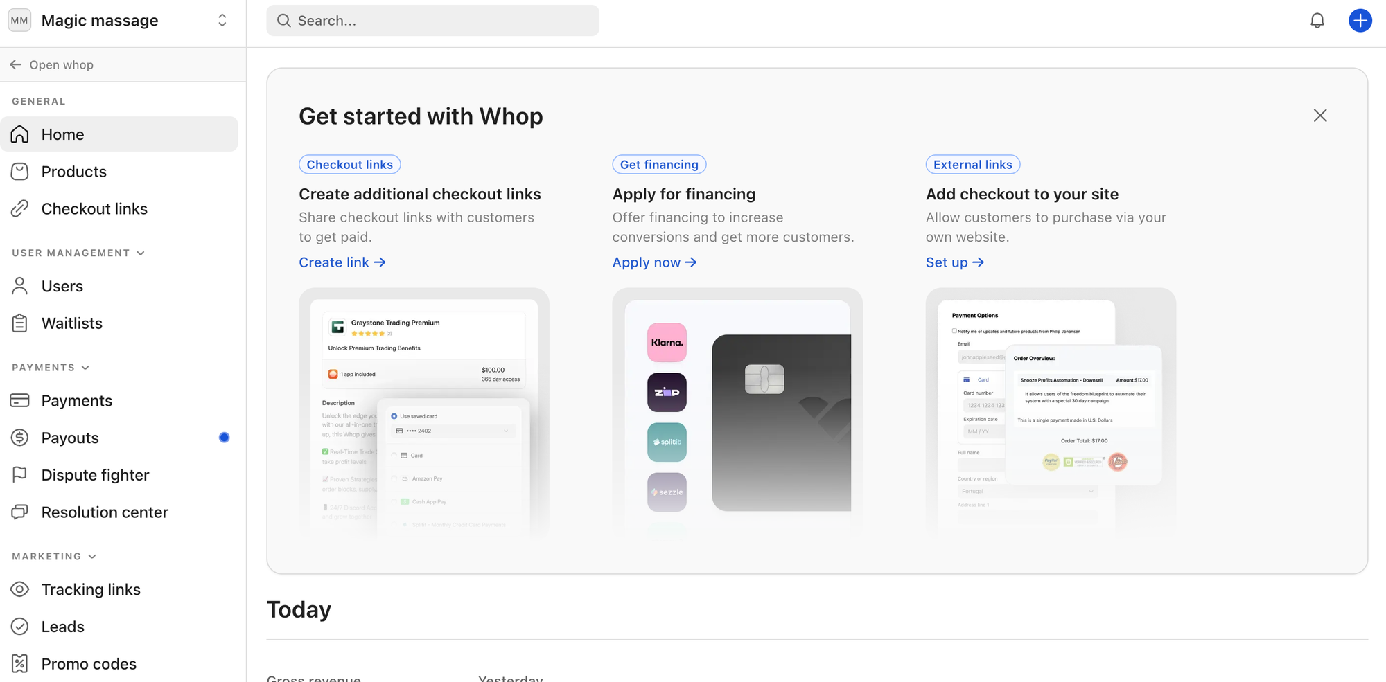Click the Resolution center chat icon
Viewport: 1386px width, 682px height.
20,512
